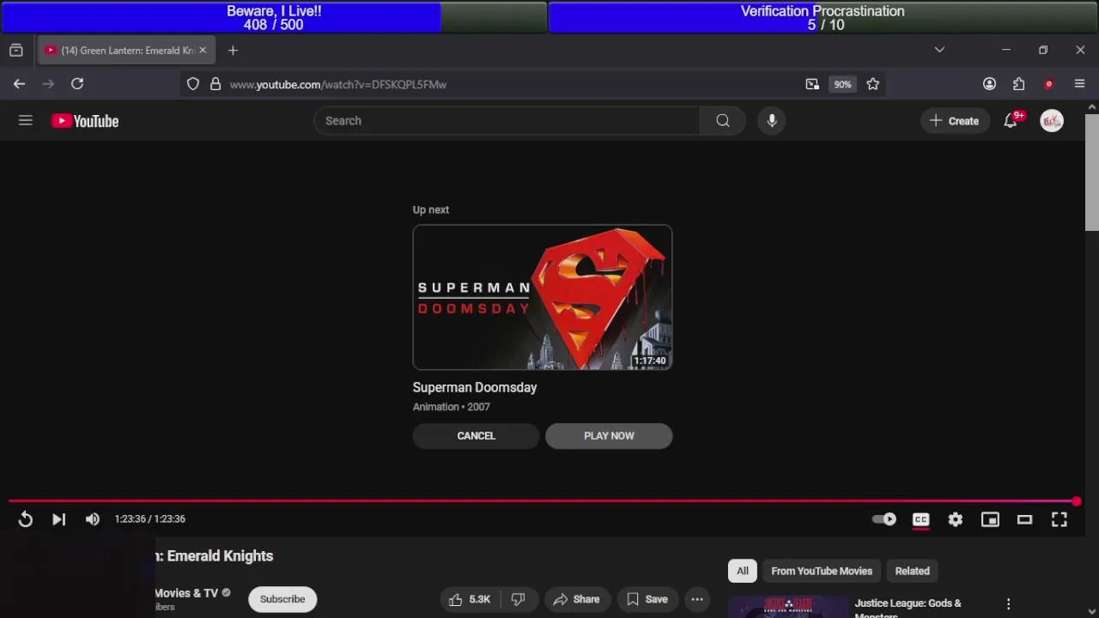Play Superman Doomsday now

pyautogui.click(x=609, y=436)
